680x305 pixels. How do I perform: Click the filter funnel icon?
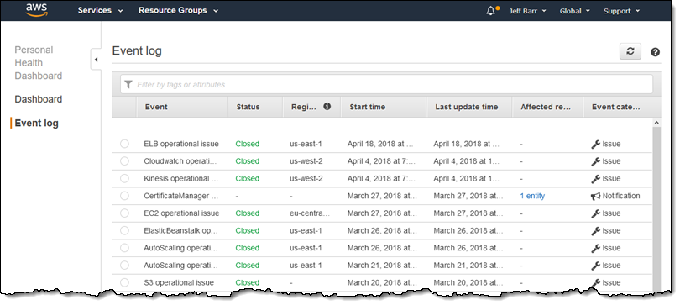click(x=128, y=84)
